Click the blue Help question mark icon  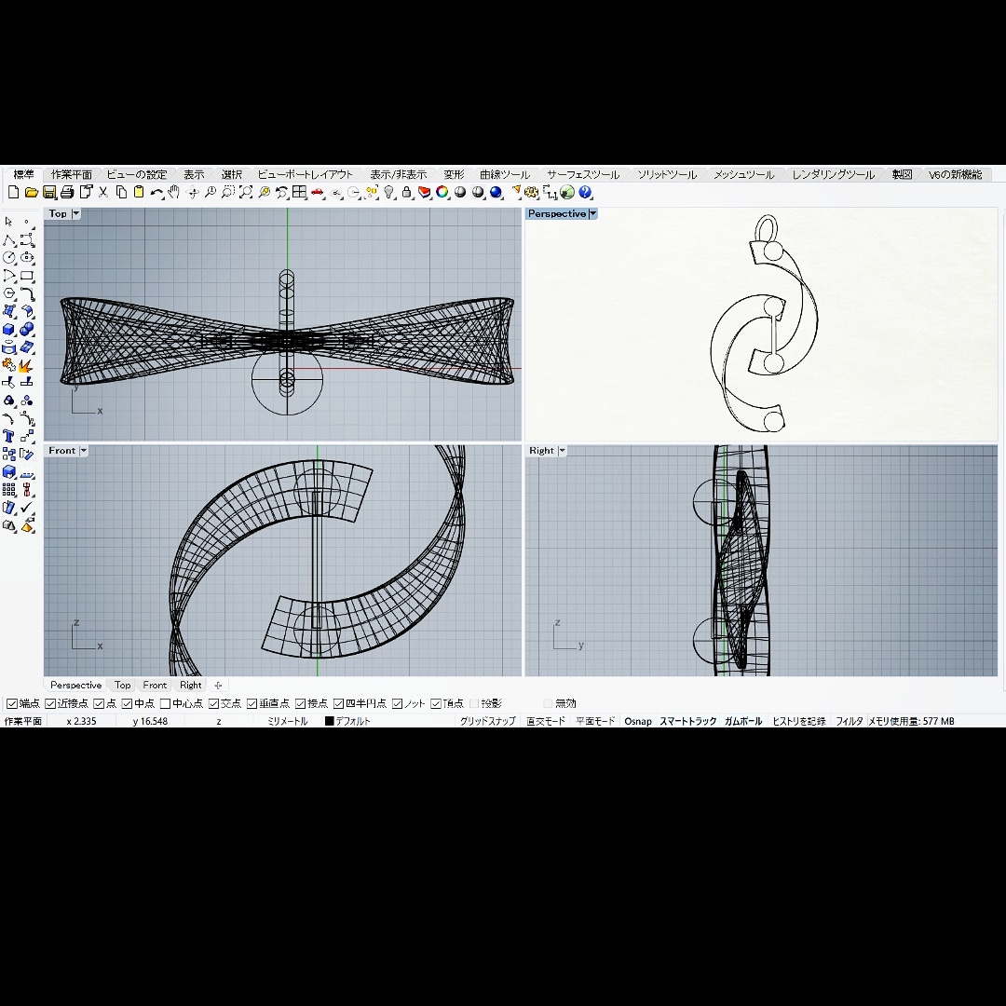[584, 193]
